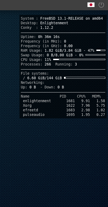108x207 pixels.
Task: Click the Processes count 266
Action: pyautogui.click(x=48, y=64)
